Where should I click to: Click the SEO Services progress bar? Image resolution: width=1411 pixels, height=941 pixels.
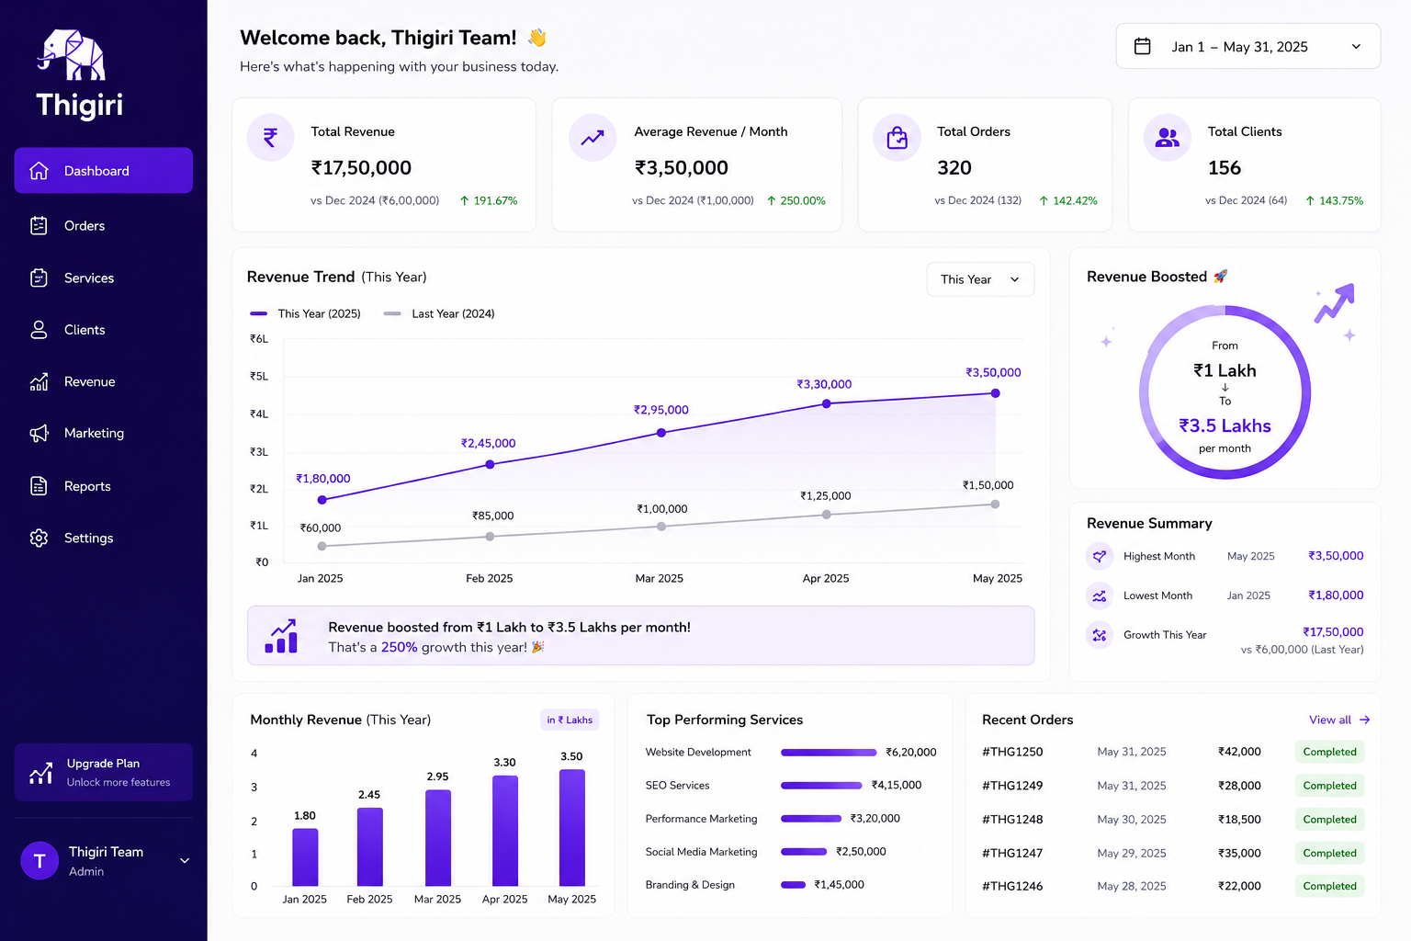(821, 785)
